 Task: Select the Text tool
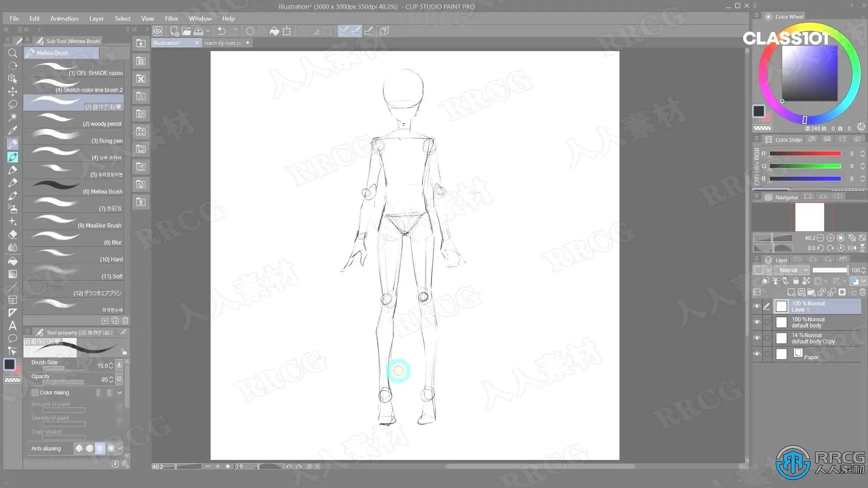pyautogui.click(x=13, y=325)
